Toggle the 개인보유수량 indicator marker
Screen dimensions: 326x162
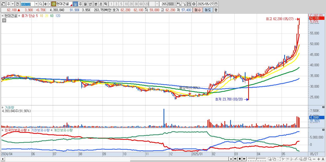(x=52, y=130)
